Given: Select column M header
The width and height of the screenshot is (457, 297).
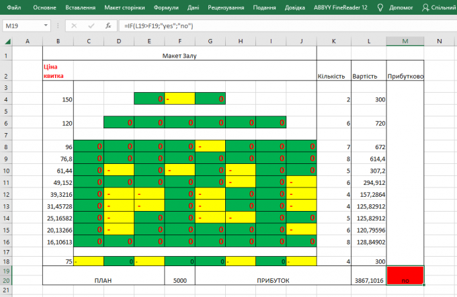Looking at the screenshot, I should coord(405,41).
